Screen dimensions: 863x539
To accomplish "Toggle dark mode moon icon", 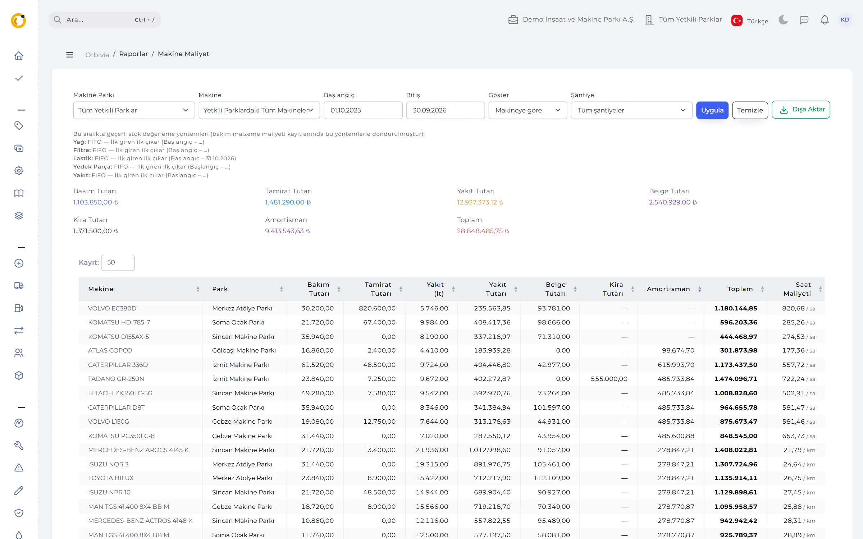I will [x=783, y=20].
